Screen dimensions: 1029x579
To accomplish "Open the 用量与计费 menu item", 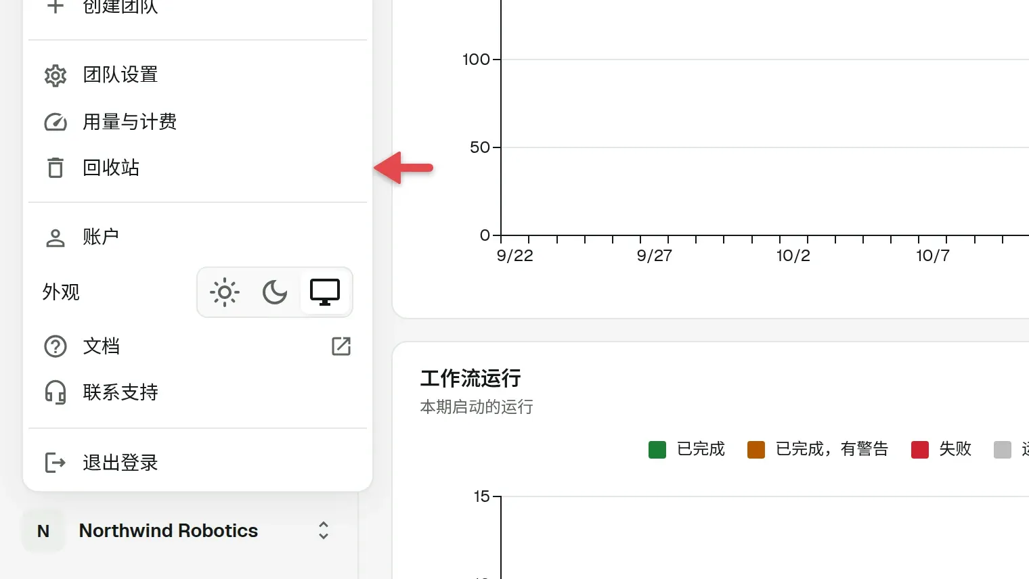I will tap(198, 122).
